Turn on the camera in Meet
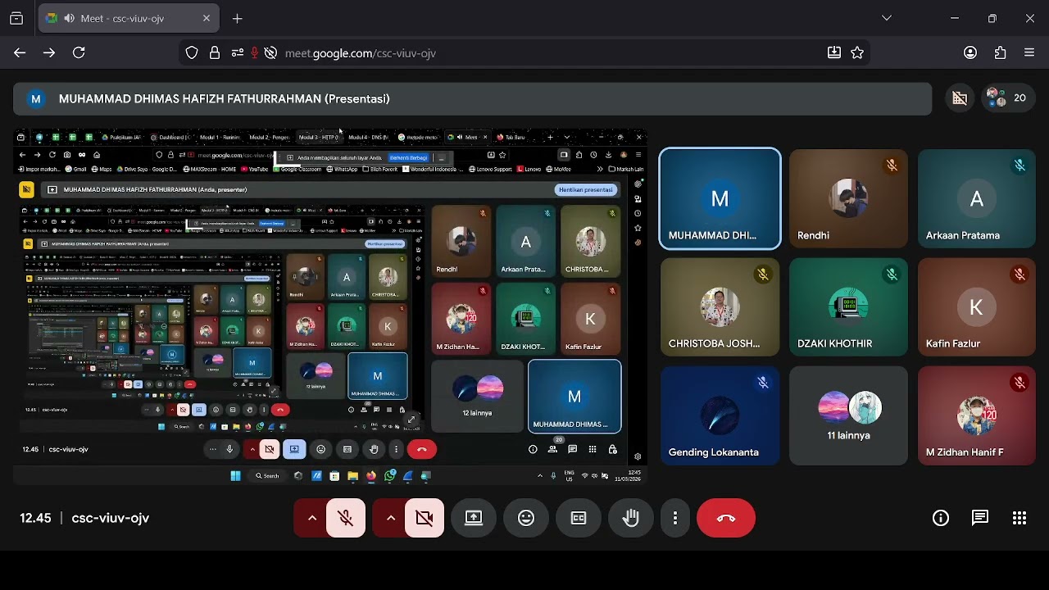Screen dimensions: 1049x590 pos(425,518)
